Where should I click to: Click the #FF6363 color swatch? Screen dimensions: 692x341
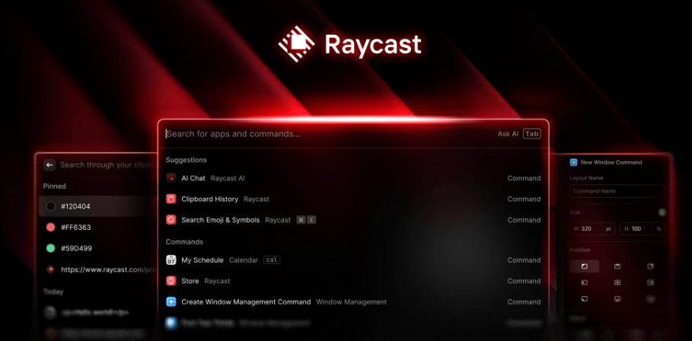tap(51, 227)
